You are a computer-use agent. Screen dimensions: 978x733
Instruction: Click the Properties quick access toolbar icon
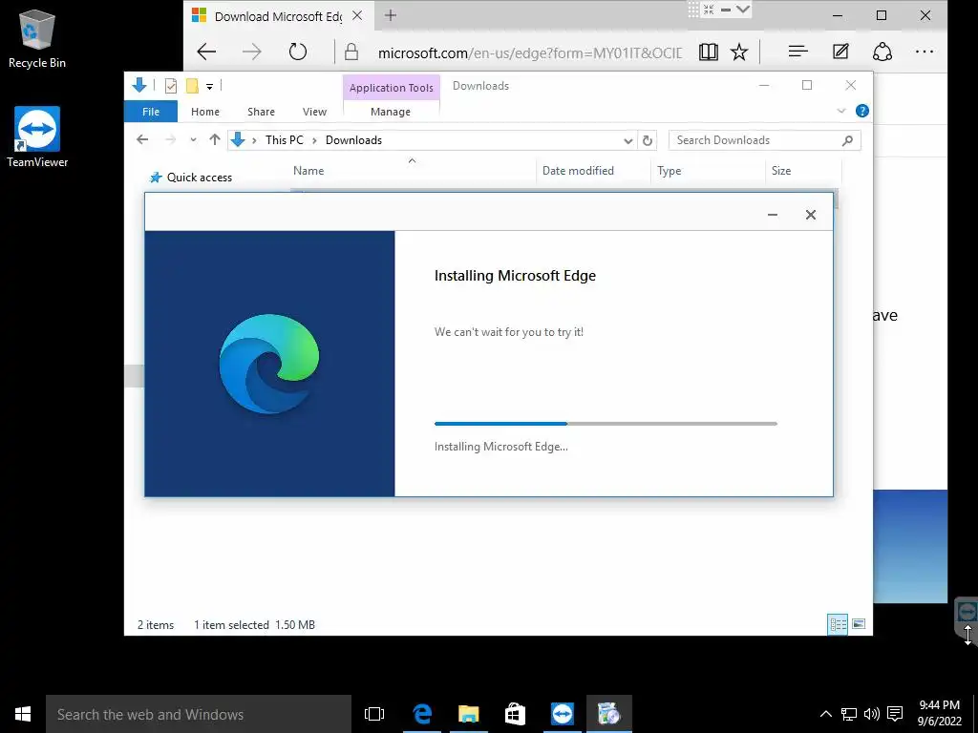coord(170,86)
